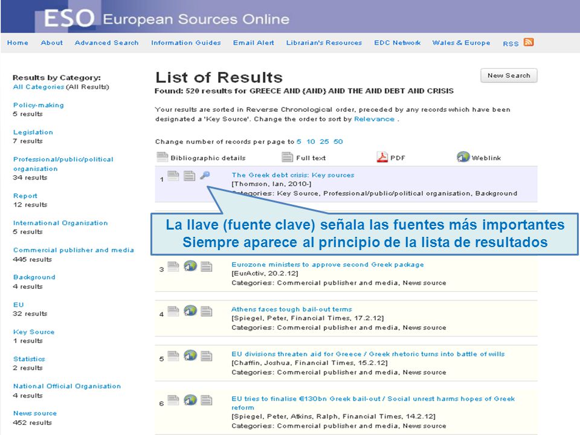Image resolution: width=580 pixels, height=435 pixels.
Task: Open full text icon for result 3
Action: tap(207, 266)
